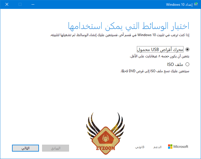Click the subtitle sentence mentioning Windows 10 partition

click(120, 35)
